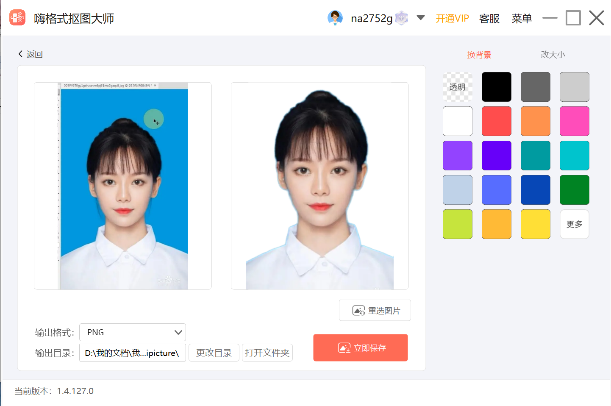Choose the lime green background swatch

pyautogui.click(x=458, y=224)
